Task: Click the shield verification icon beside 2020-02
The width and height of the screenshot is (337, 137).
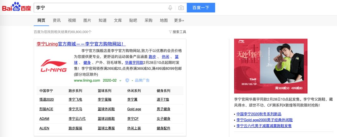Action: [127, 80]
